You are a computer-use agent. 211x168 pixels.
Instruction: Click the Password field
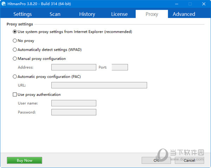coord(74,112)
